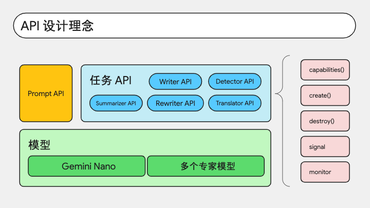Screen dimensions: 370x208
Task: Select the 多个专家模型 green box
Action: 206,166
